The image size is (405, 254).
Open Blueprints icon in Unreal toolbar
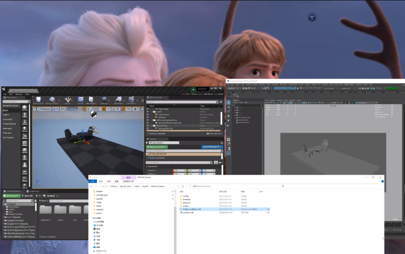(x=119, y=100)
